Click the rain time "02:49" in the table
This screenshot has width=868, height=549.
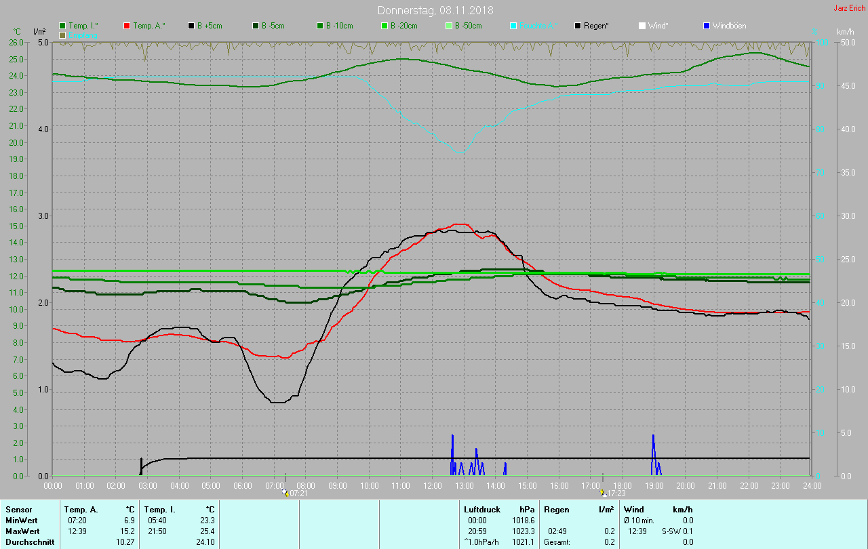(x=557, y=531)
